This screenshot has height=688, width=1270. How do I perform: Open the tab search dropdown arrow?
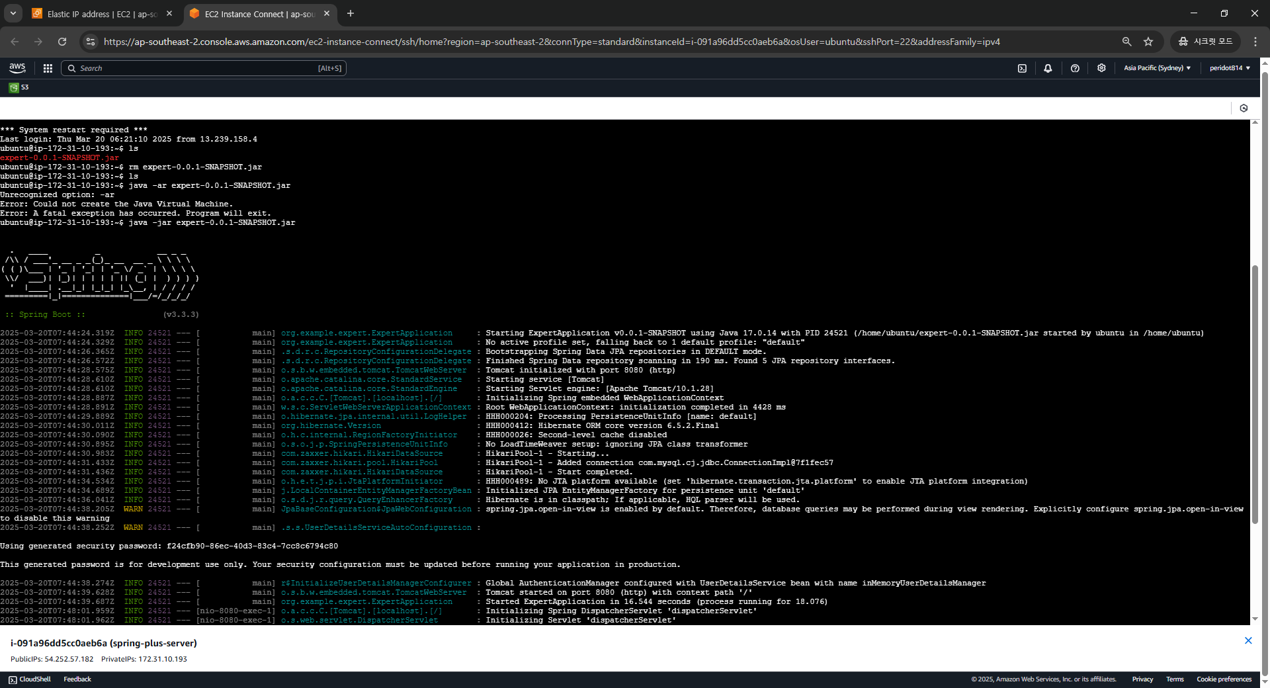tap(13, 13)
